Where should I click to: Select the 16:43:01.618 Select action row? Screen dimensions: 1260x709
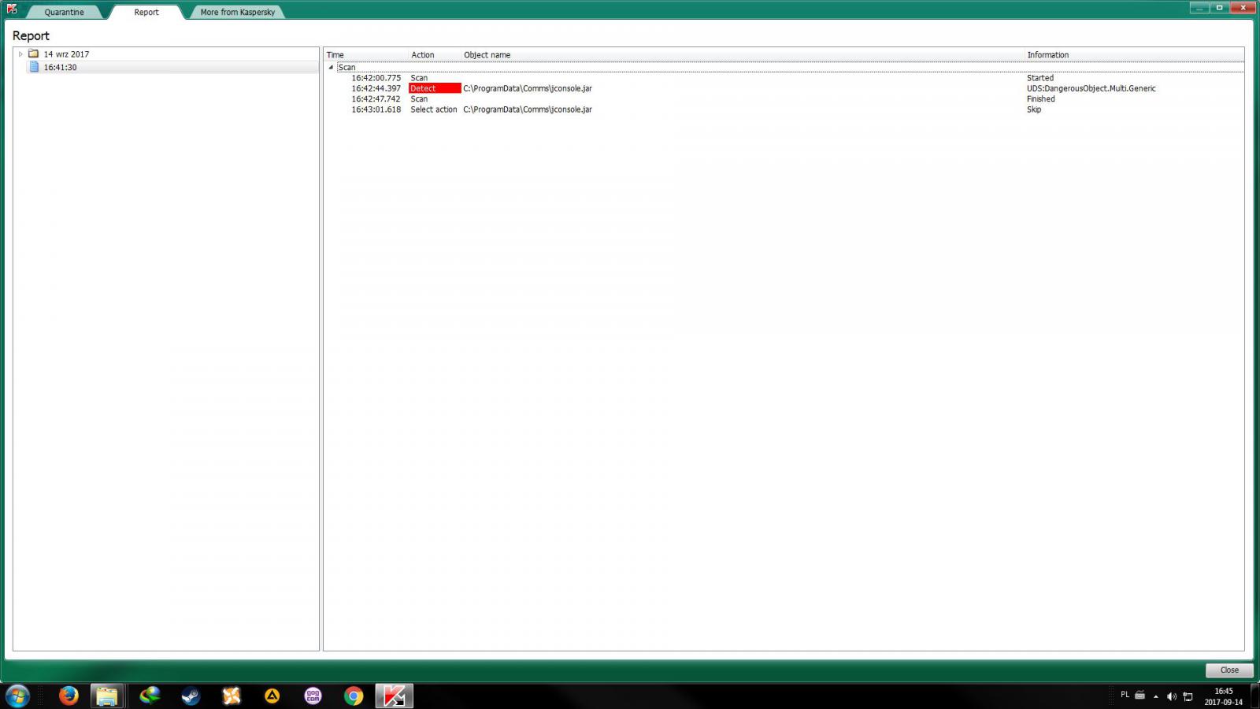[x=784, y=110]
